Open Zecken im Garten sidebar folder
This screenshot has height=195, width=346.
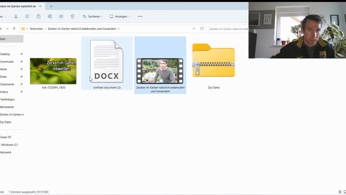click(12, 114)
